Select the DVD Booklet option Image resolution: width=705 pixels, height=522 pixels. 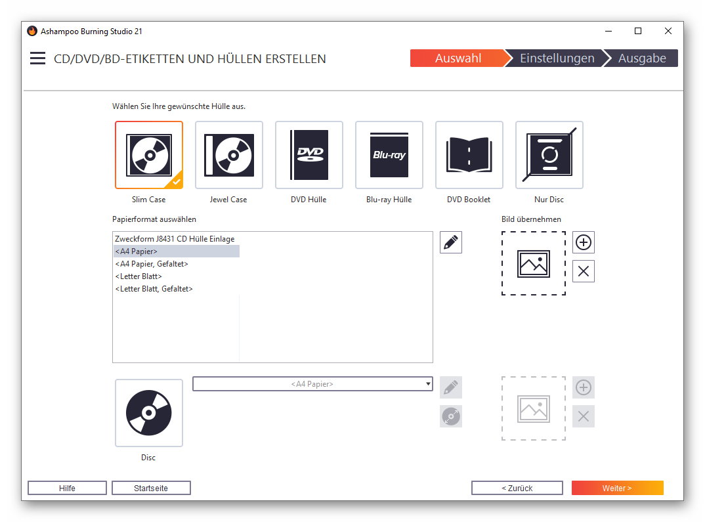pyautogui.click(x=469, y=155)
